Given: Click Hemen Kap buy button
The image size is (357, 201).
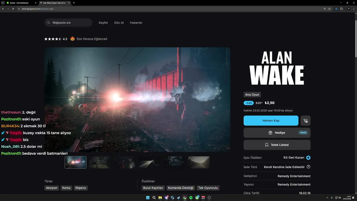Looking at the screenshot, I should tap(271, 121).
